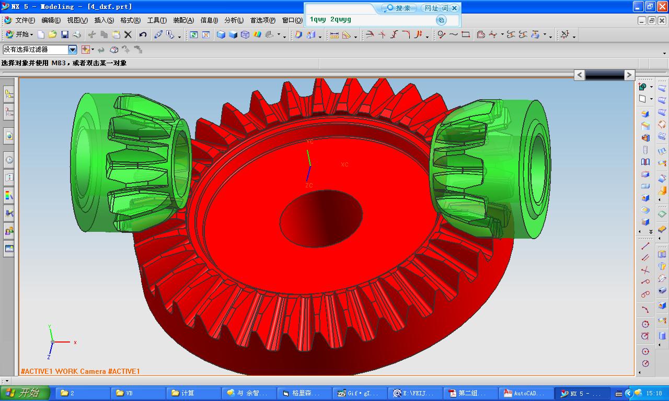Switch to the AutoCAD taskbar window
This screenshot has height=401, width=669.
(x=526, y=393)
